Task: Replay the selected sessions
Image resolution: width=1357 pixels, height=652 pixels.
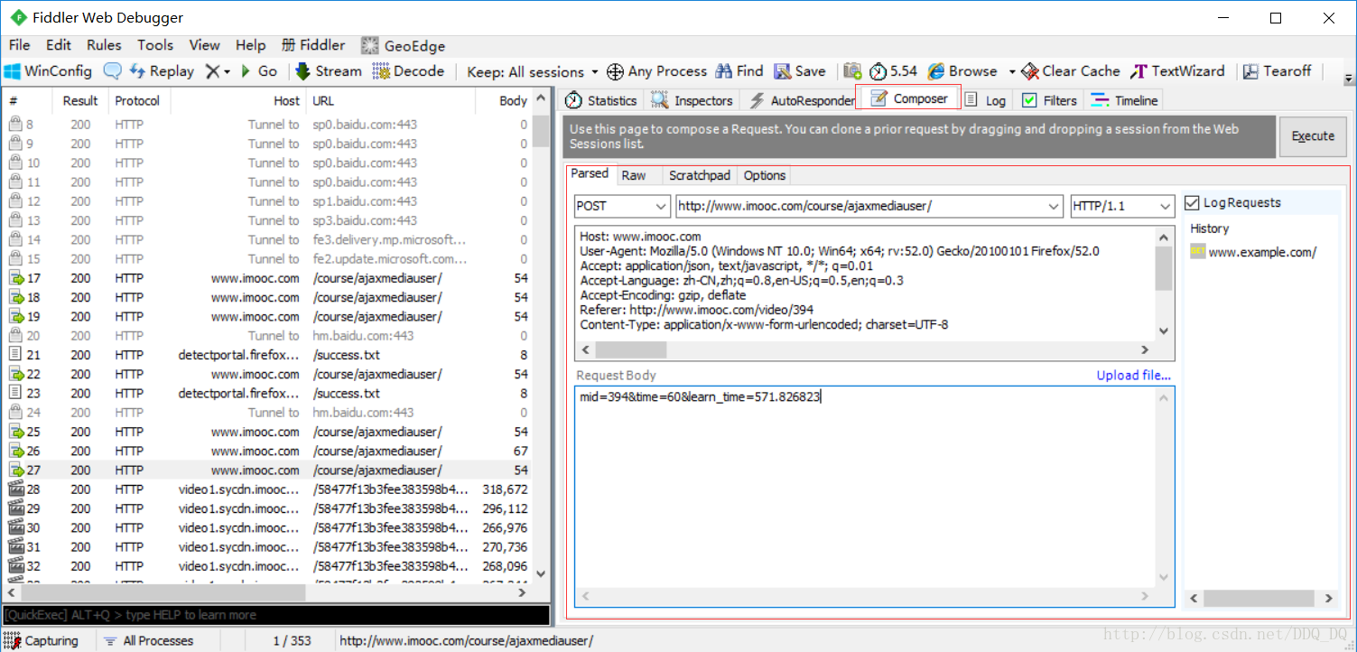Action: coord(163,70)
